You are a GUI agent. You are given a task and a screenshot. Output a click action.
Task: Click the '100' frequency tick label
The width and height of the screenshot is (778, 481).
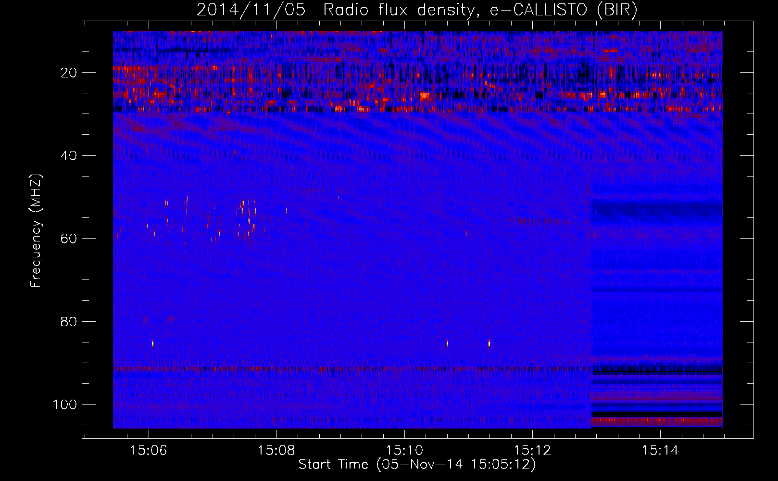click(65, 405)
